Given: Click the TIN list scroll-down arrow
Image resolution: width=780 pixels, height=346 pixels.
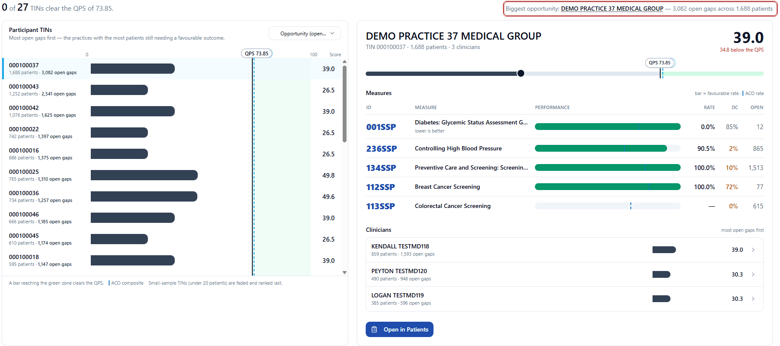Looking at the screenshot, I should [344, 273].
